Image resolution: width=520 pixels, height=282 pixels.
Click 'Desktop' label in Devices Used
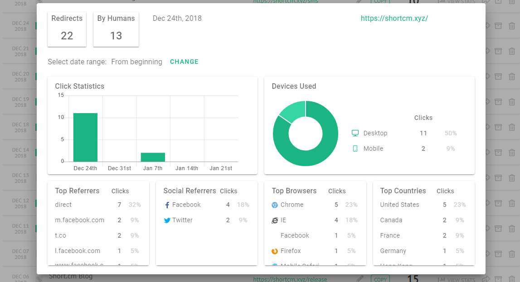pos(375,133)
